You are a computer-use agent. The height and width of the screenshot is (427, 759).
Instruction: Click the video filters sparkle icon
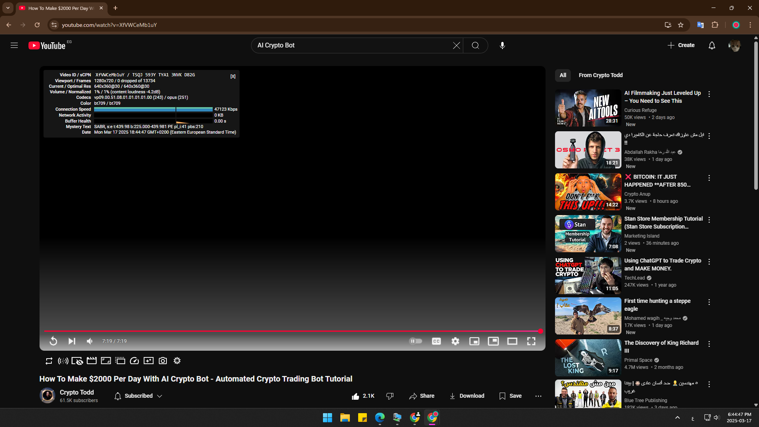tap(149, 361)
